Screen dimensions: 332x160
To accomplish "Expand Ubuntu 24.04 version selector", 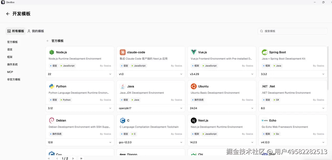I will coord(222,108).
